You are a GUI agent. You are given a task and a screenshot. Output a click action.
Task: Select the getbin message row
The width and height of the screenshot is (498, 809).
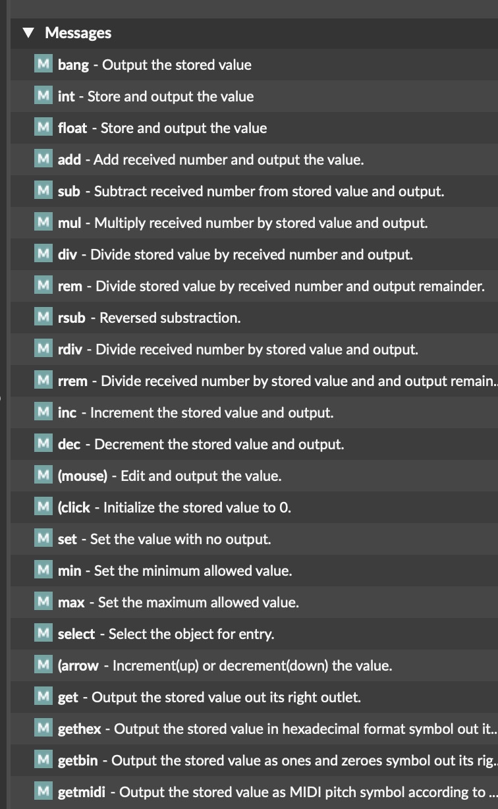click(277, 760)
